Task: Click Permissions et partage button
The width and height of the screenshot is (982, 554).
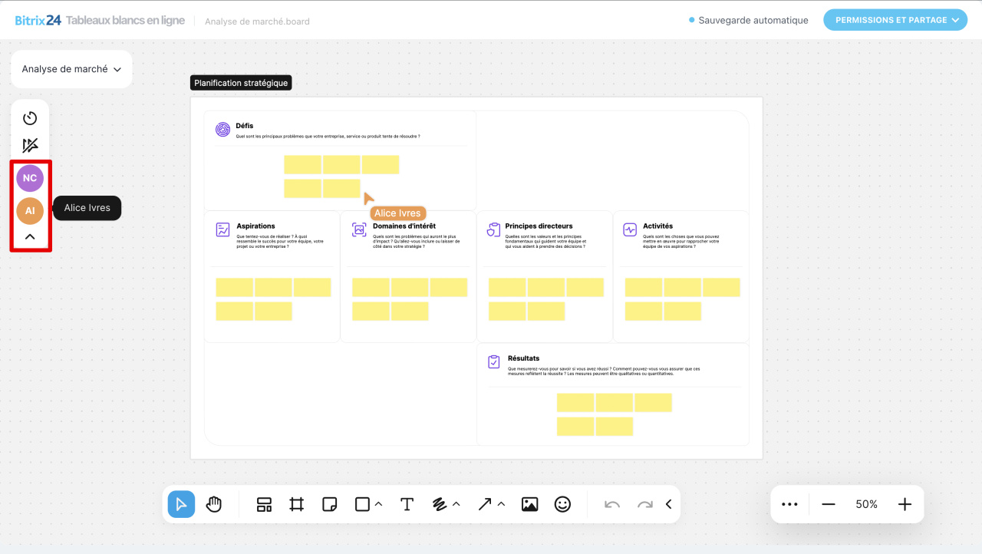Action: click(895, 20)
